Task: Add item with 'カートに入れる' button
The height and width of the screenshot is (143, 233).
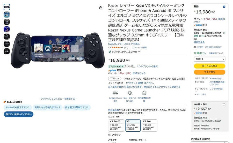Action: (x=209, y=66)
